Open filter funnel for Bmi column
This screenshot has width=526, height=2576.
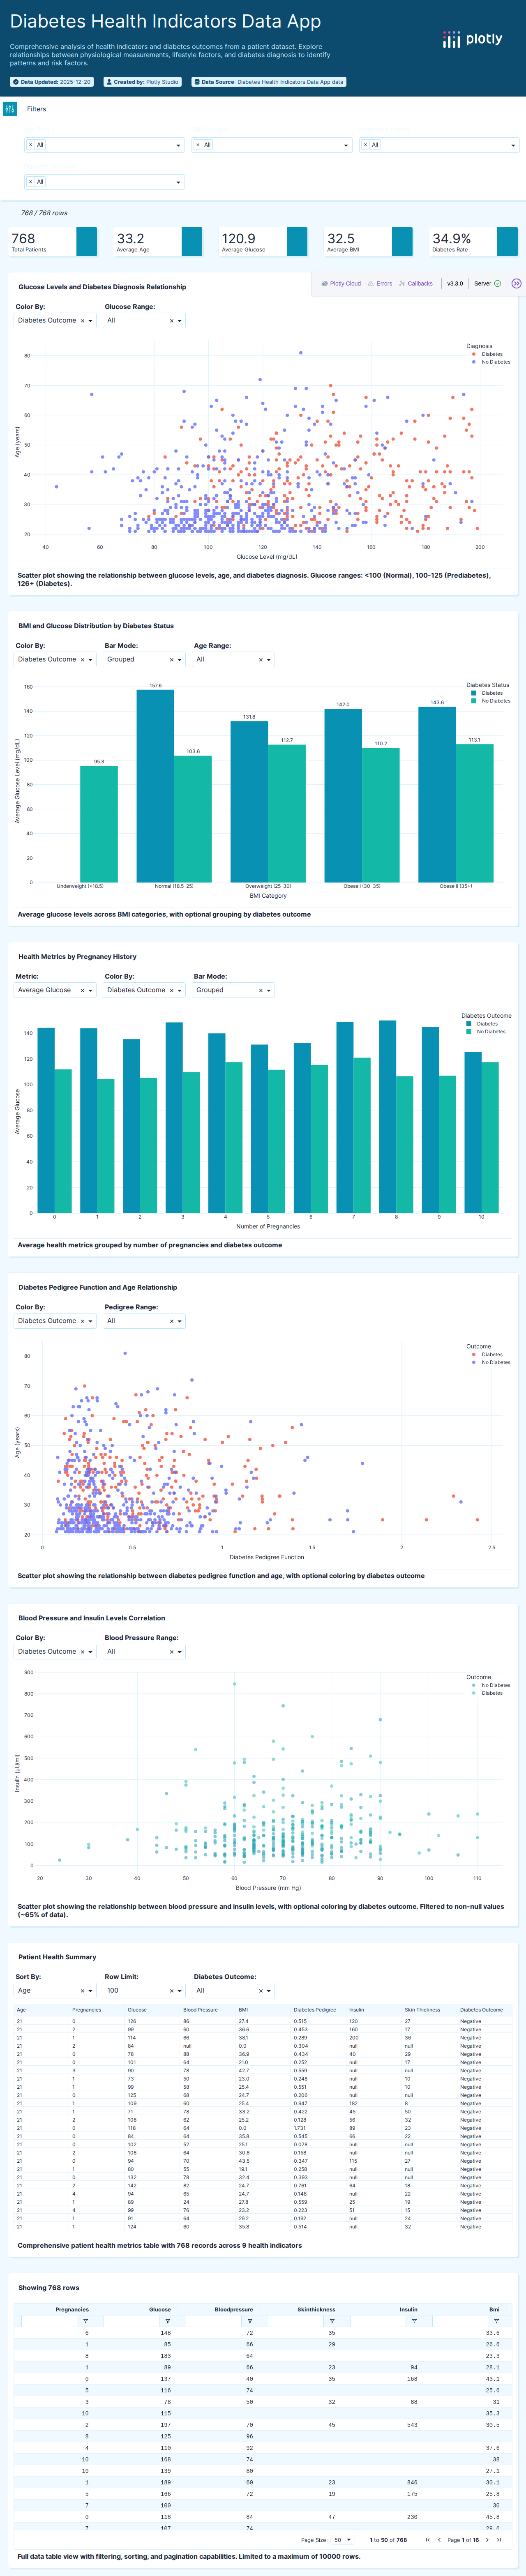[x=496, y=2321]
